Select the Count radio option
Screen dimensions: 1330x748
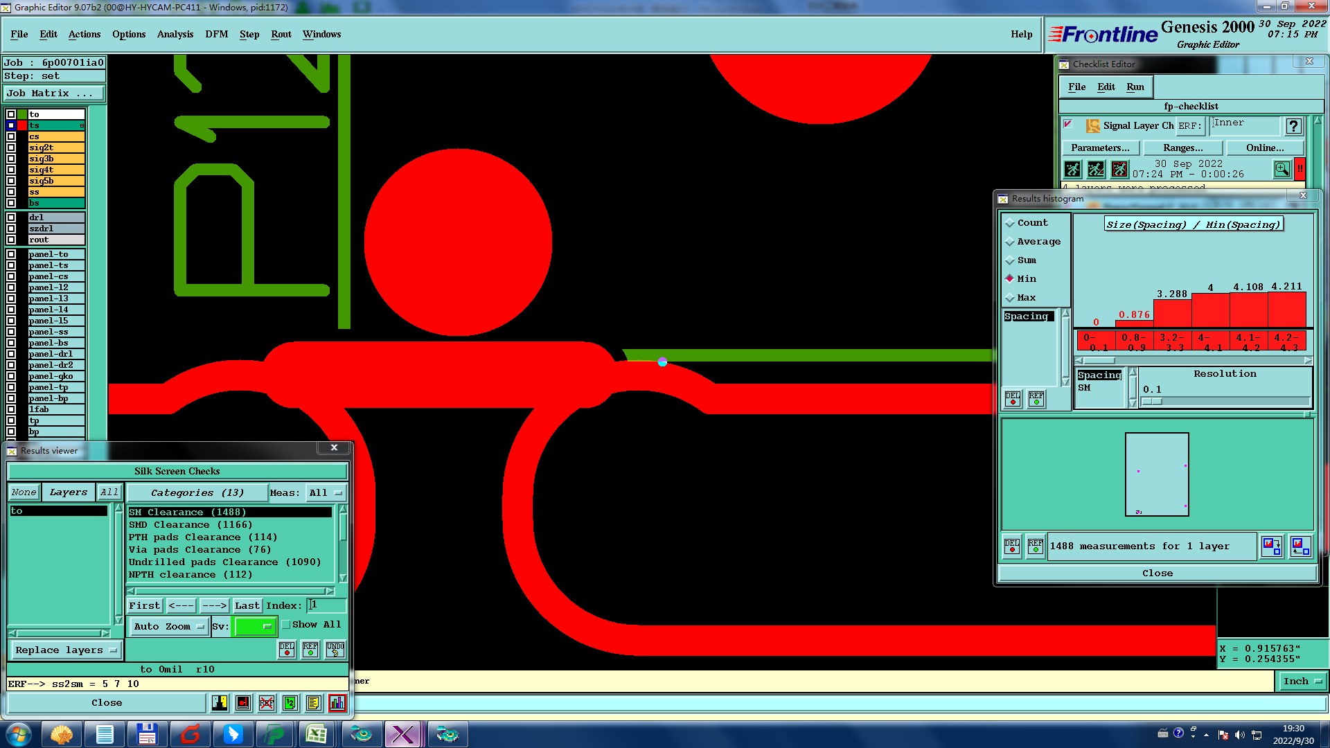coord(1010,223)
